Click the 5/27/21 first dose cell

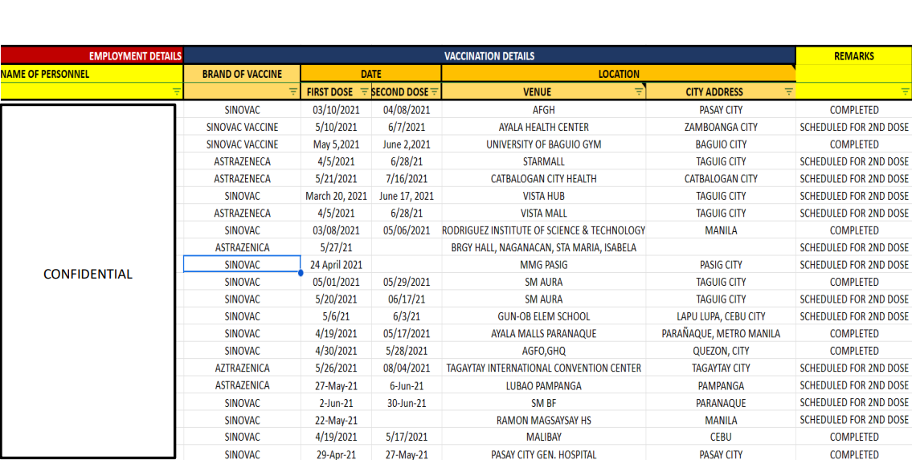(336, 247)
